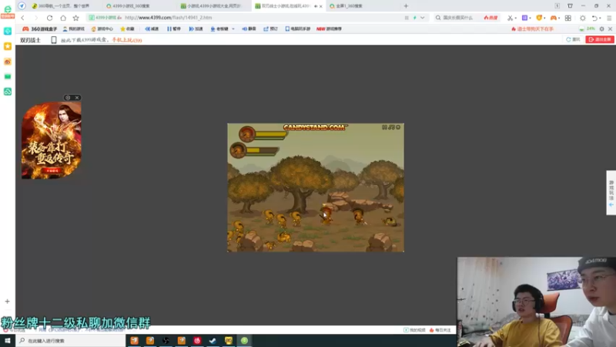Screen dimensions: 616x347
Task: Open the red gamepad extension icon
Action: [553, 18]
